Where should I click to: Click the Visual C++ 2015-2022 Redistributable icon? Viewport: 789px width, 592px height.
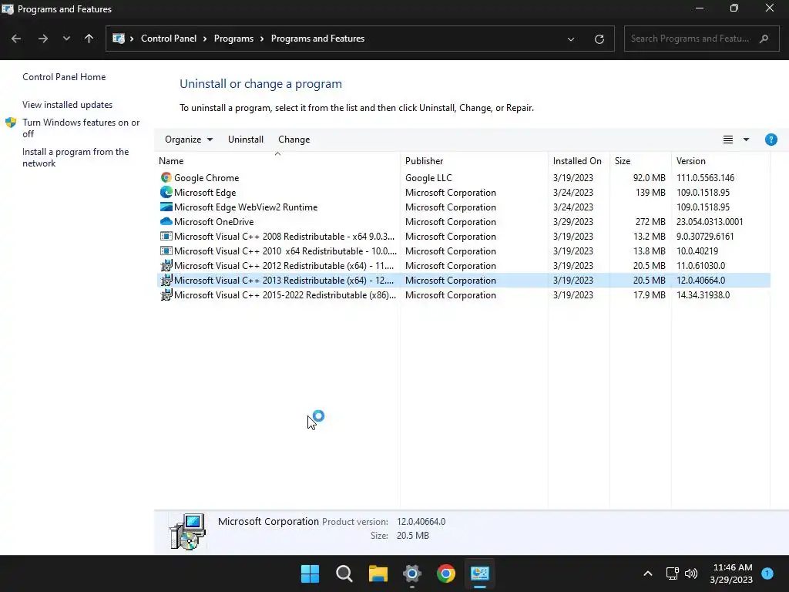166,294
